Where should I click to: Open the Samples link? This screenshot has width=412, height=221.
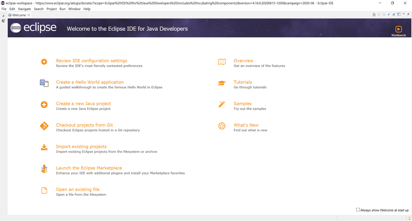click(242, 104)
